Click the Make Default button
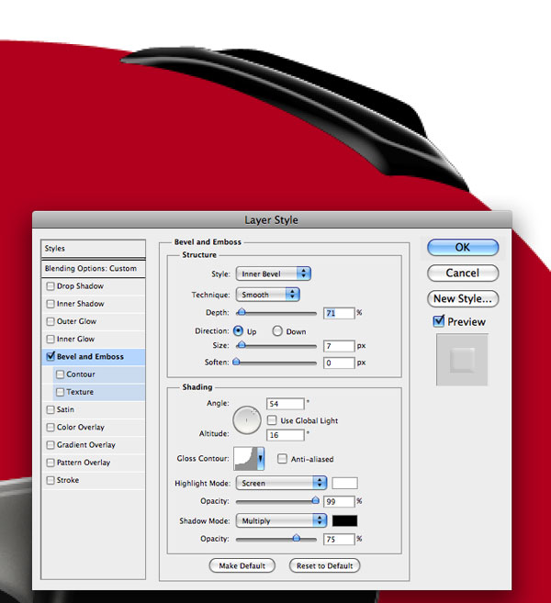The width and height of the screenshot is (551, 603). click(242, 565)
